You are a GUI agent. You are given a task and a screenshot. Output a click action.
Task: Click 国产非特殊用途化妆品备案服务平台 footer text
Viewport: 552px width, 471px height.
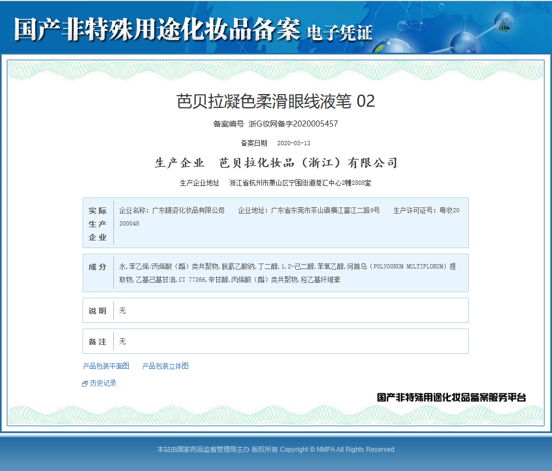tap(451, 397)
